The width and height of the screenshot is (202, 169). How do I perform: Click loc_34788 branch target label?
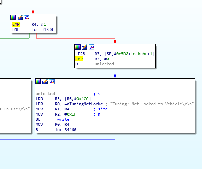click(43, 29)
